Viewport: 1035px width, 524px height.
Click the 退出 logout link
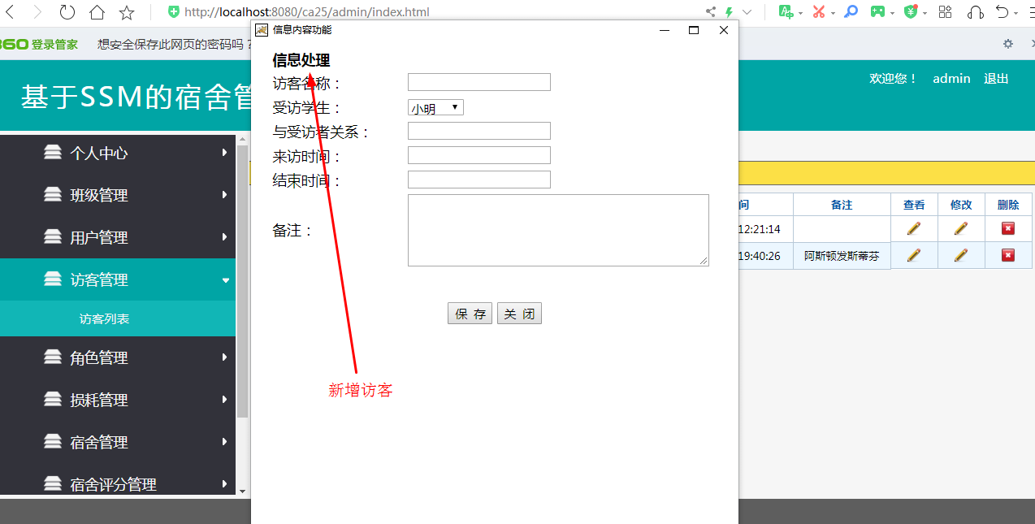pos(996,79)
